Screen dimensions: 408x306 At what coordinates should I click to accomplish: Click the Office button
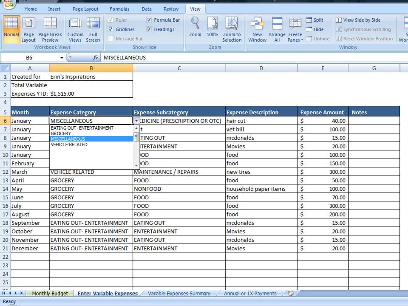click(x=8, y=4)
